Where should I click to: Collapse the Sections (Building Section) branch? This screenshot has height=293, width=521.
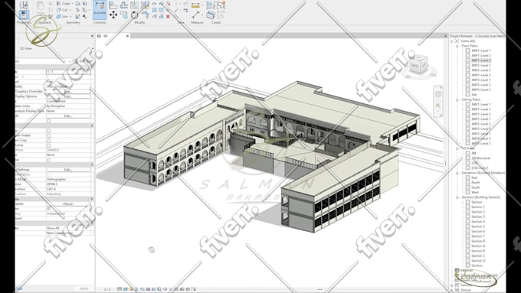click(x=457, y=197)
